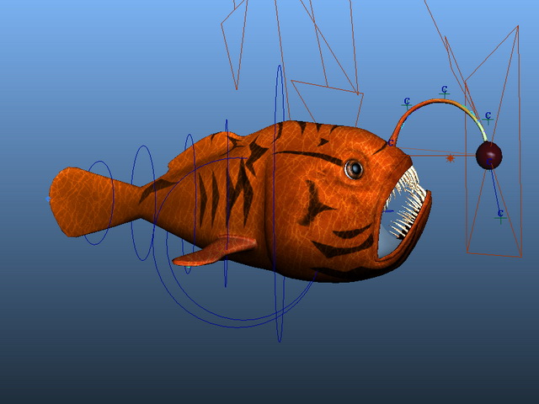Select the orange bow-tie wireframe control behind the lure

(x=494, y=141)
